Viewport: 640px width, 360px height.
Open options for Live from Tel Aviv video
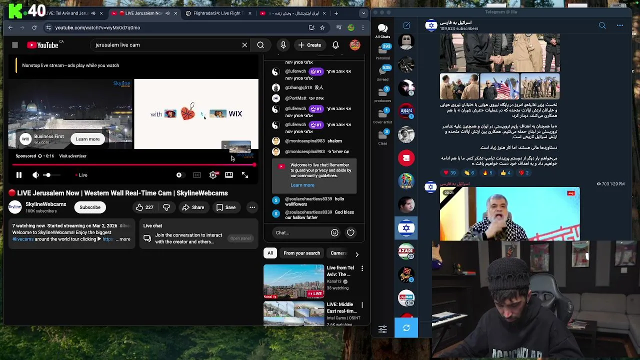click(x=362, y=268)
